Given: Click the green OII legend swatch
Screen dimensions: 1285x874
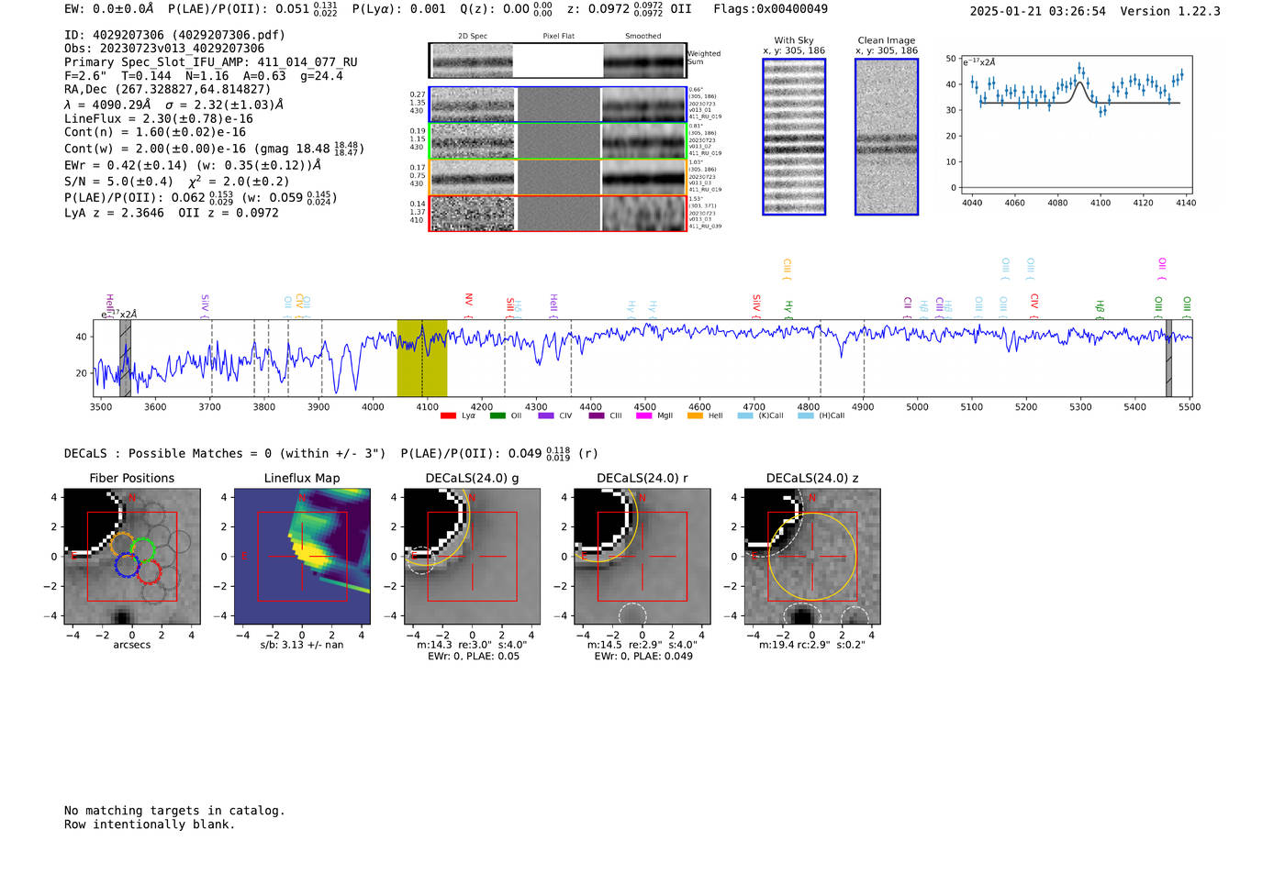Looking at the screenshot, I should pyautogui.click(x=497, y=415).
